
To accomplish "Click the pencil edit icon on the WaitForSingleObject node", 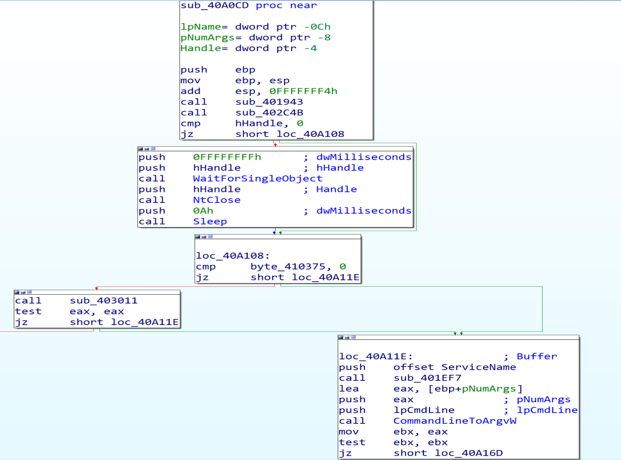I will coord(147,149).
